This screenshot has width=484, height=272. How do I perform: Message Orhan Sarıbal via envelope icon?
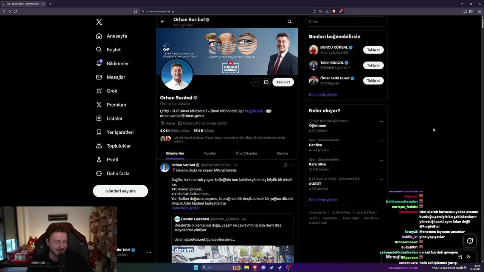click(266, 82)
